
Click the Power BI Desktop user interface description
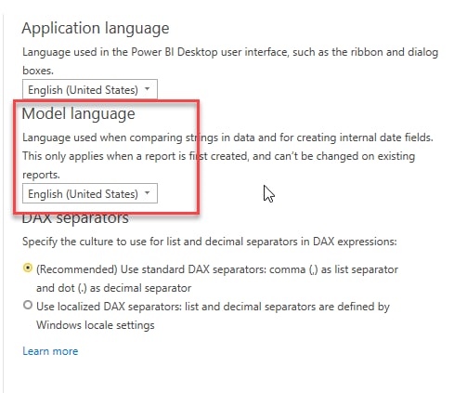230,61
